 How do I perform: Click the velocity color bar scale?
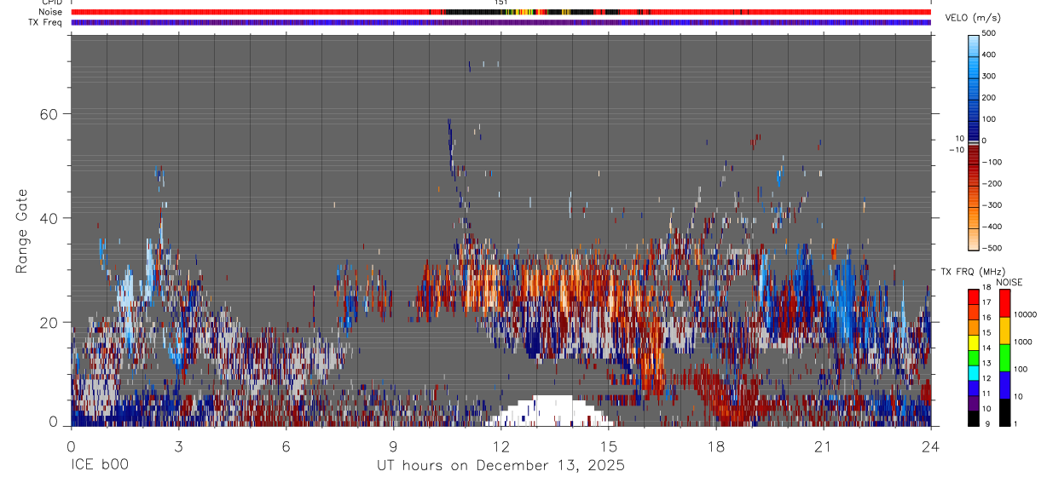click(974, 141)
